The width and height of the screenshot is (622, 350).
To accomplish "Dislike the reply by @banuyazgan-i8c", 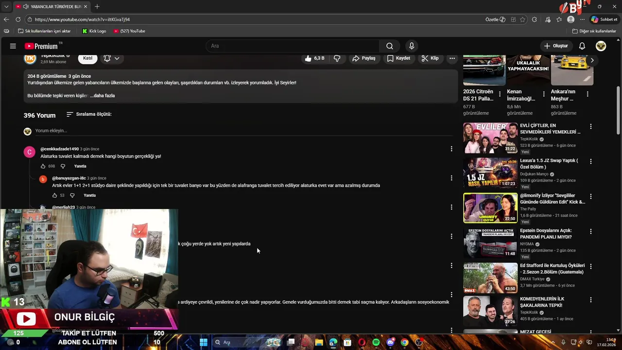I will [x=72, y=195].
